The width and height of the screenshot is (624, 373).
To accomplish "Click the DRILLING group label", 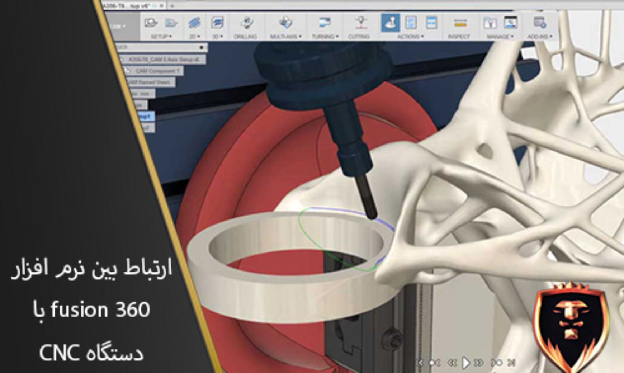I will (x=245, y=37).
